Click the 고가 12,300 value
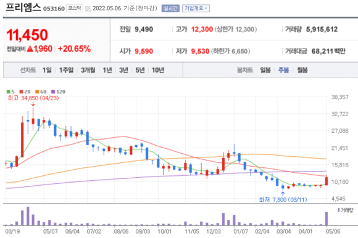358x238 pixels. (x=202, y=30)
